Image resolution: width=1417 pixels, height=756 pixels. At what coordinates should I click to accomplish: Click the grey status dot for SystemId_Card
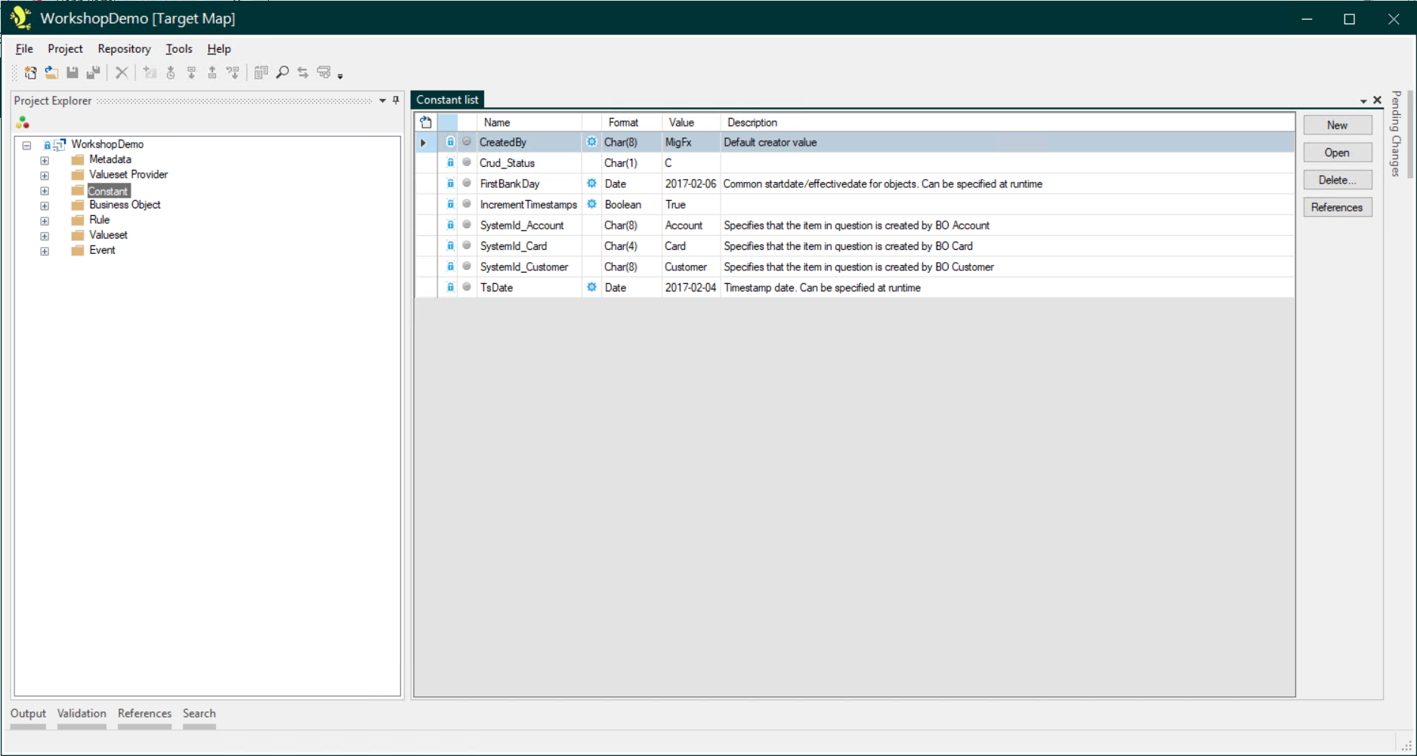[467, 245]
